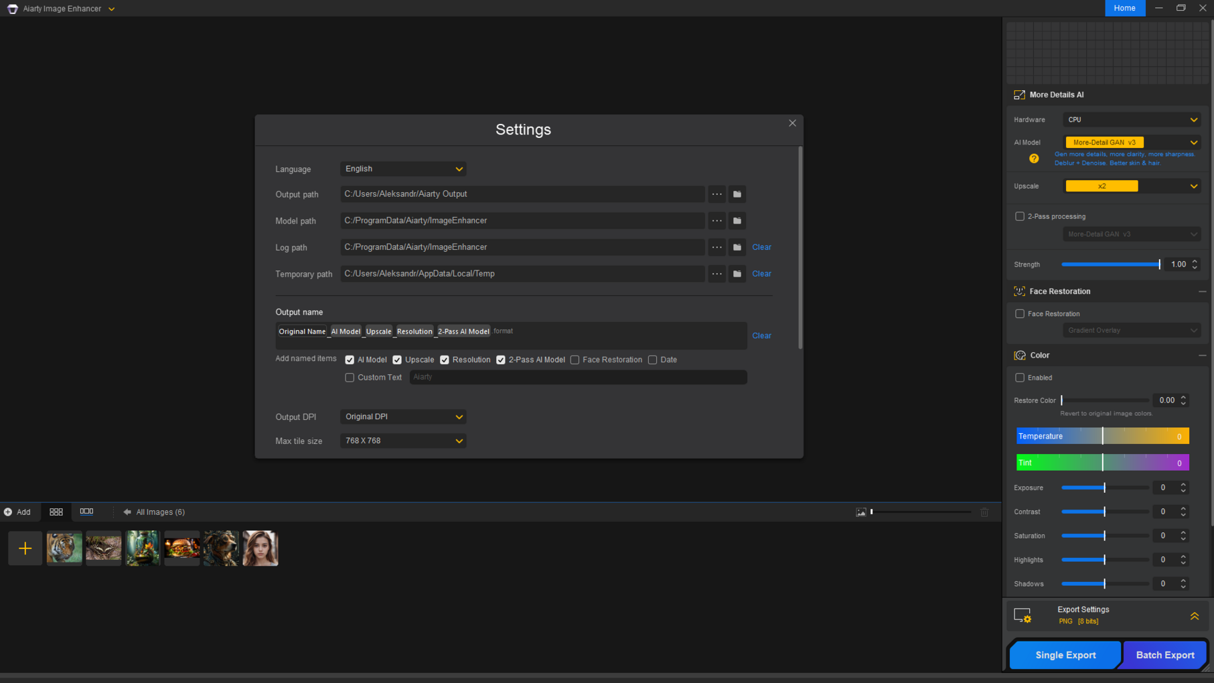
Task: Click the Temperature color slider
Action: click(1102, 437)
